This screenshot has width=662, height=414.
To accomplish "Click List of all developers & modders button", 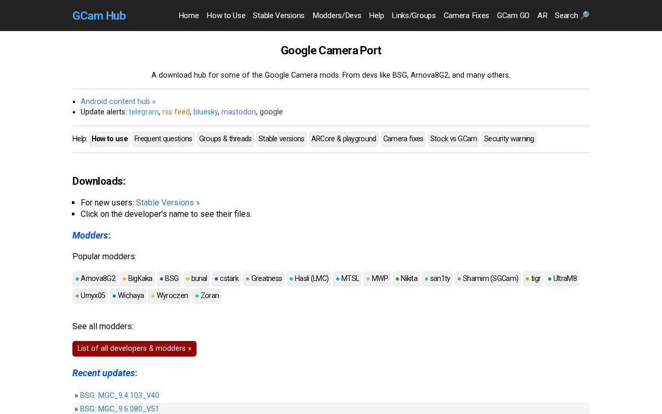I will 134,348.
